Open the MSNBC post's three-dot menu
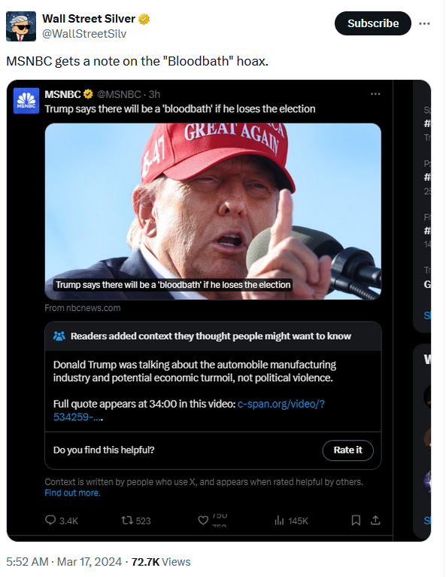 (x=375, y=94)
